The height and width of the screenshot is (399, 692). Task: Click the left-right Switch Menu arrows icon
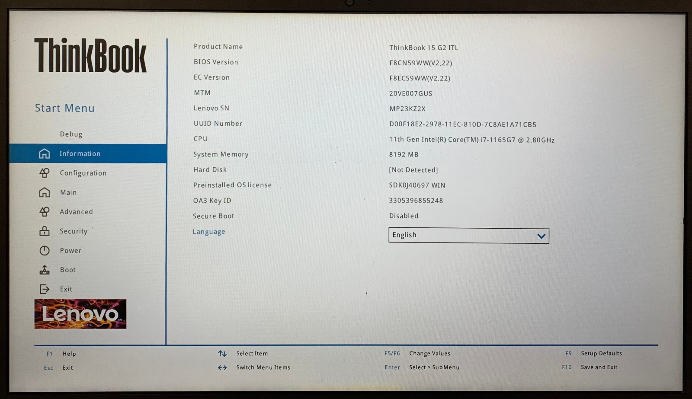222,367
